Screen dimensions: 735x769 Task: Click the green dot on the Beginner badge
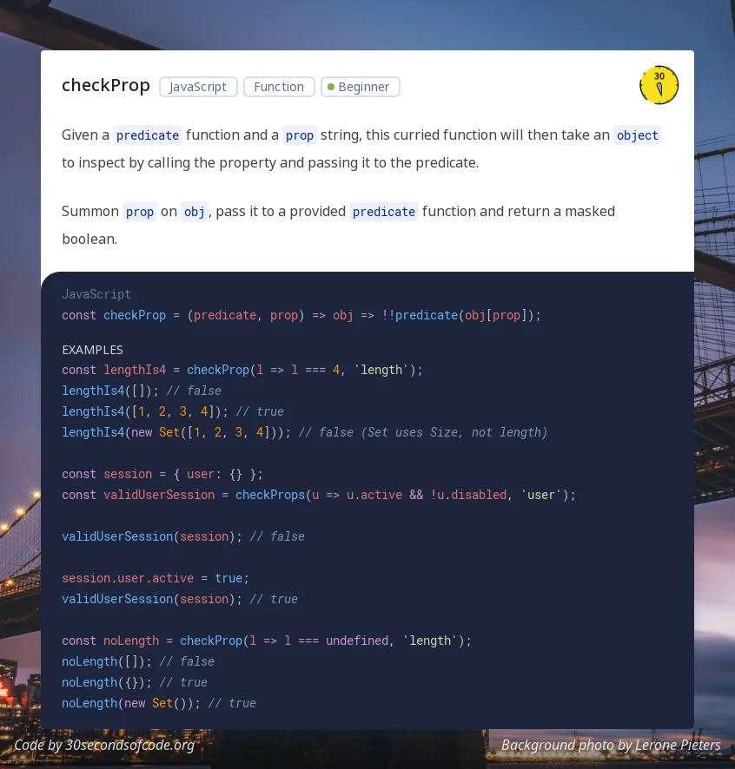pyautogui.click(x=331, y=87)
